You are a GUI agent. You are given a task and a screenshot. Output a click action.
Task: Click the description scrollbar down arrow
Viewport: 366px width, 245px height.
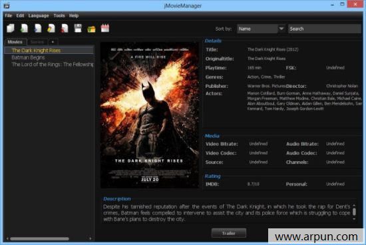354,219
